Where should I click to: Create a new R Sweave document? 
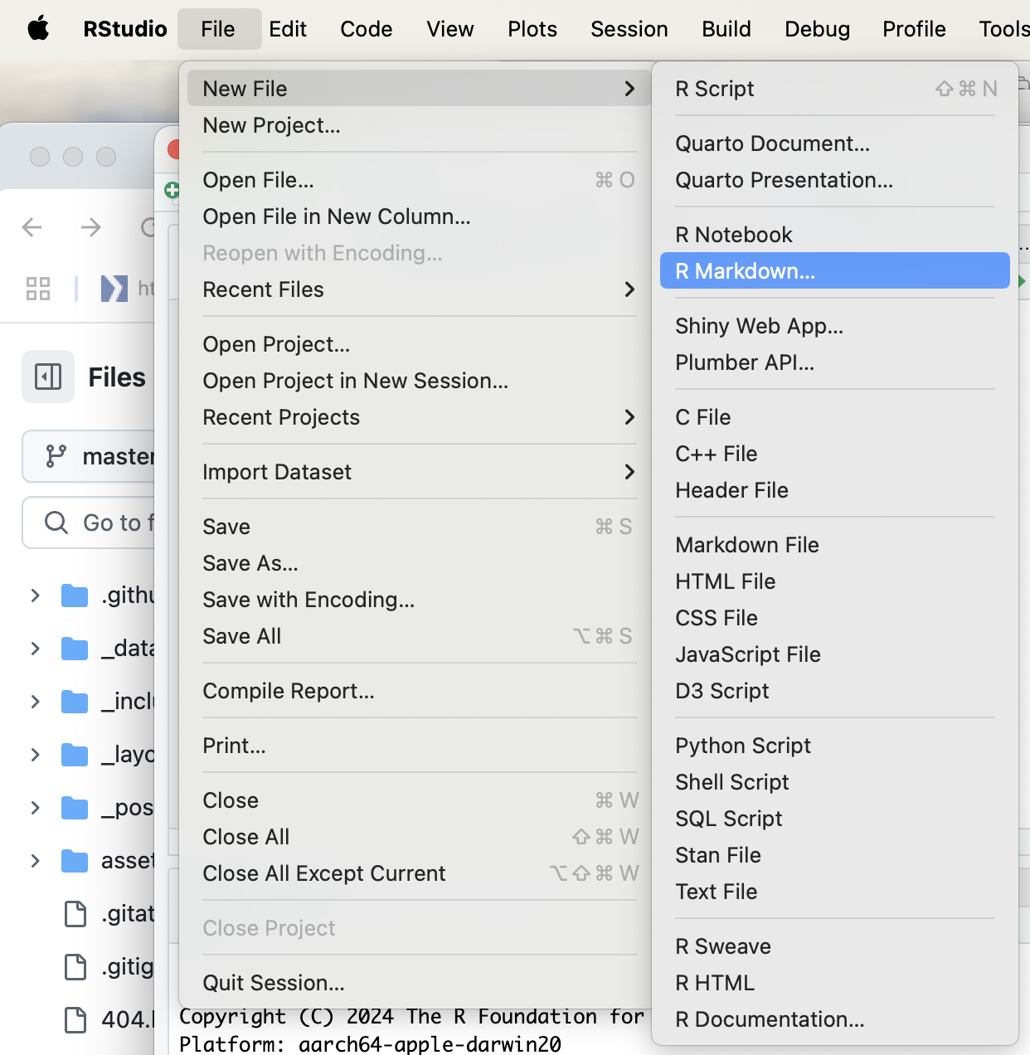coord(835,946)
